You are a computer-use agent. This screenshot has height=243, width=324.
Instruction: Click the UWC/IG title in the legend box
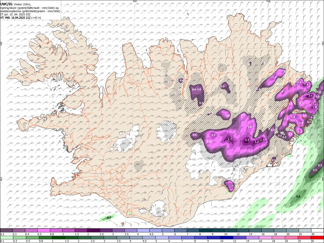click(6, 4)
